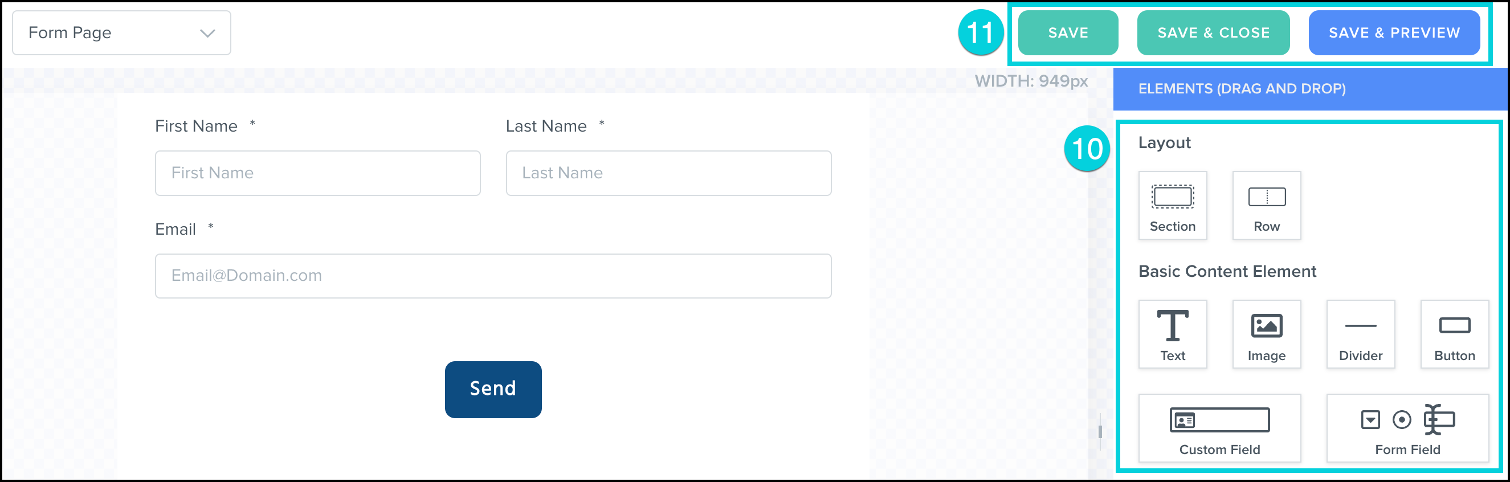1510x482 pixels.
Task: Focus the First Name input field
Action: [317, 173]
